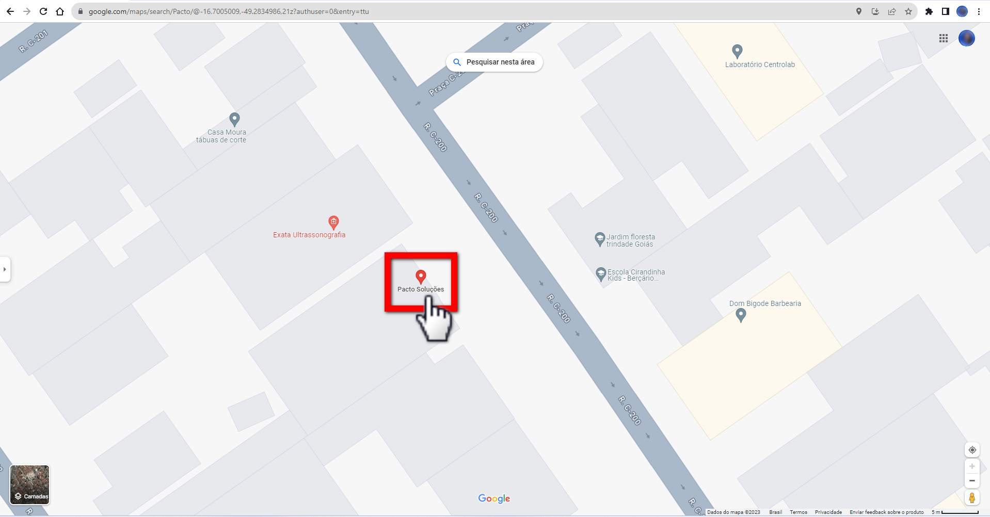The width and height of the screenshot is (990, 517).
Task: Show my current location on map
Action: point(972,450)
